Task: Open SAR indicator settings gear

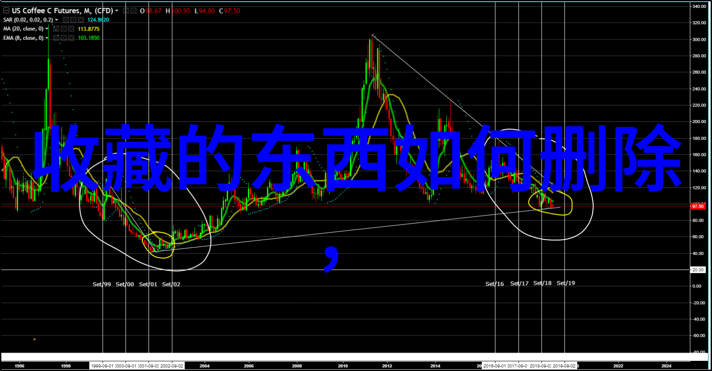Action: coord(73,20)
